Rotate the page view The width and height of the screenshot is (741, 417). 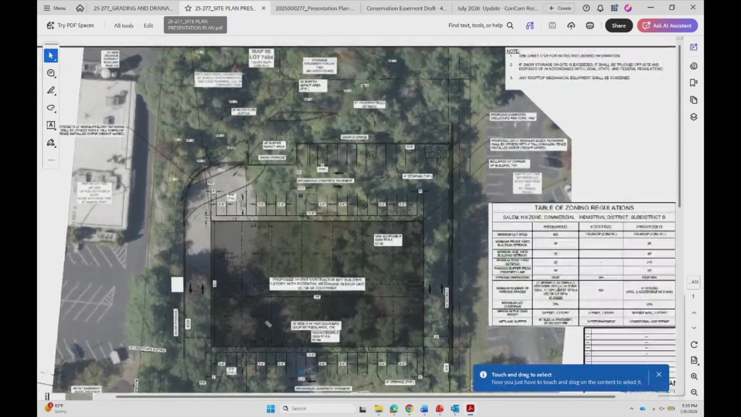click(694, 344)
